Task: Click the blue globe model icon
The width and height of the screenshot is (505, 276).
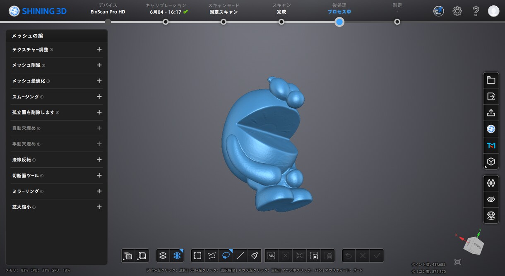Action: coord(491,129)
